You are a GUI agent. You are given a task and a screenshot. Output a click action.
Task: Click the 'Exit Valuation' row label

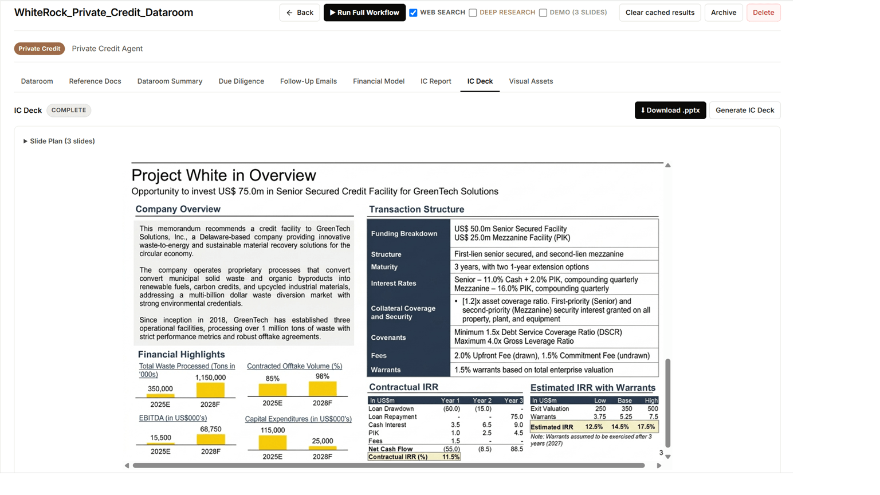click(x=550, y=409)
